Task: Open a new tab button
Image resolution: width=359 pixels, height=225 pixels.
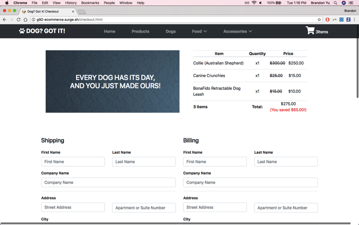Action: tap(81, 12)
